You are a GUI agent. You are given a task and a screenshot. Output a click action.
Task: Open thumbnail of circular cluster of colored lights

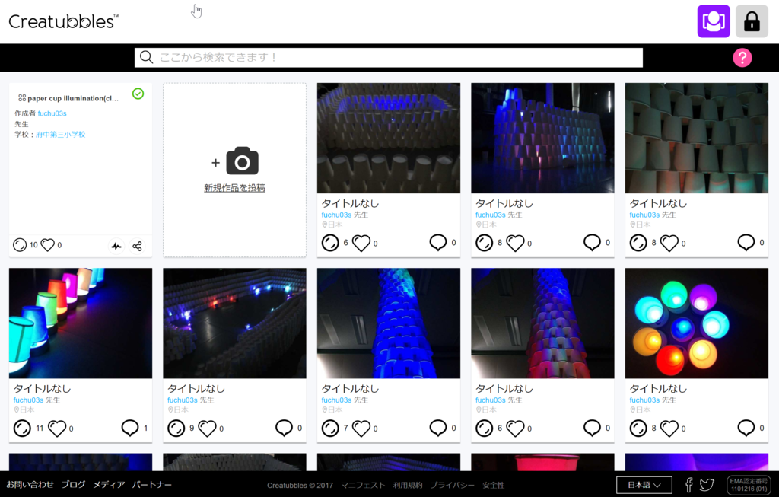pos(697,323)
